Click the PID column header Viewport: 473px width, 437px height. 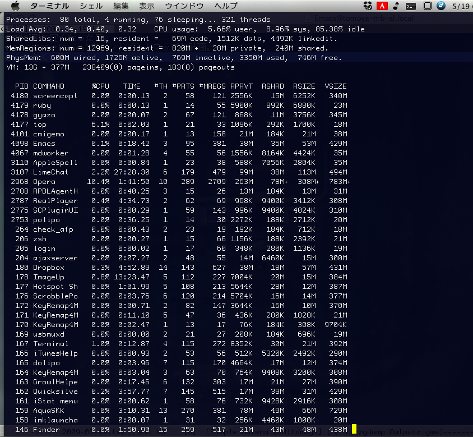point(22,86)
